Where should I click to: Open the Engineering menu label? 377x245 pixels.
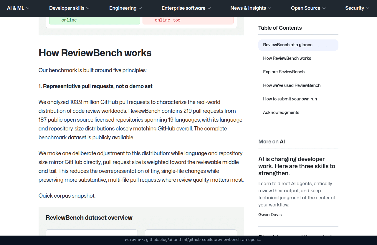coord(123,8)
